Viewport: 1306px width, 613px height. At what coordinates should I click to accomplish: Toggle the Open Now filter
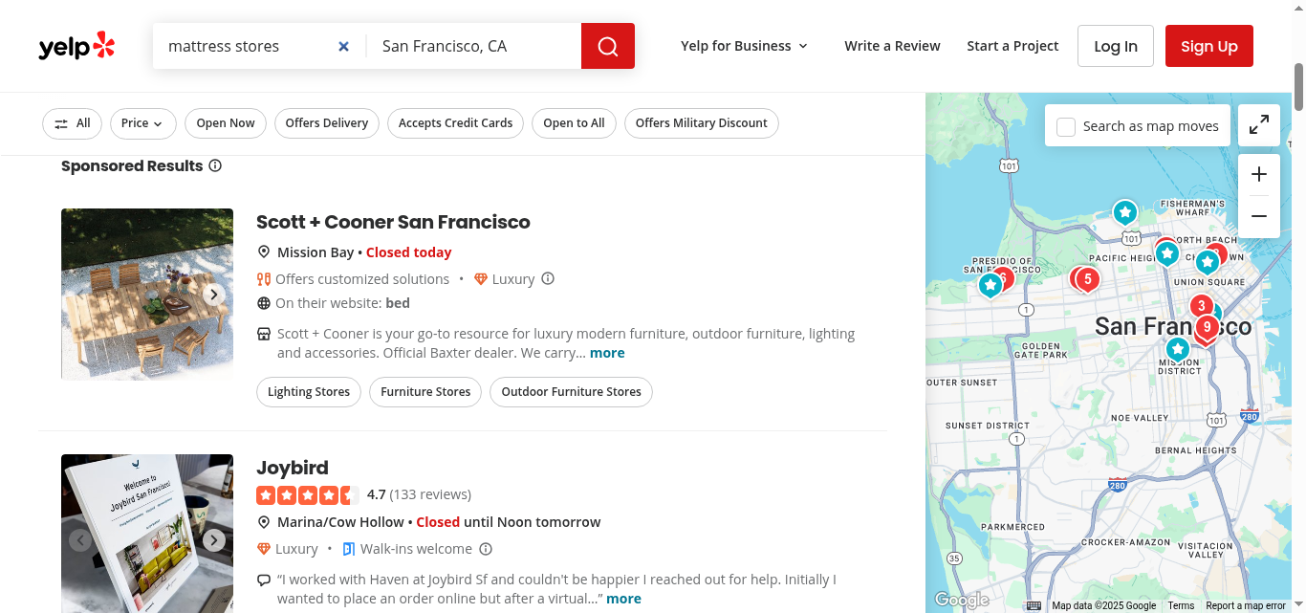[x=226, y=123]
